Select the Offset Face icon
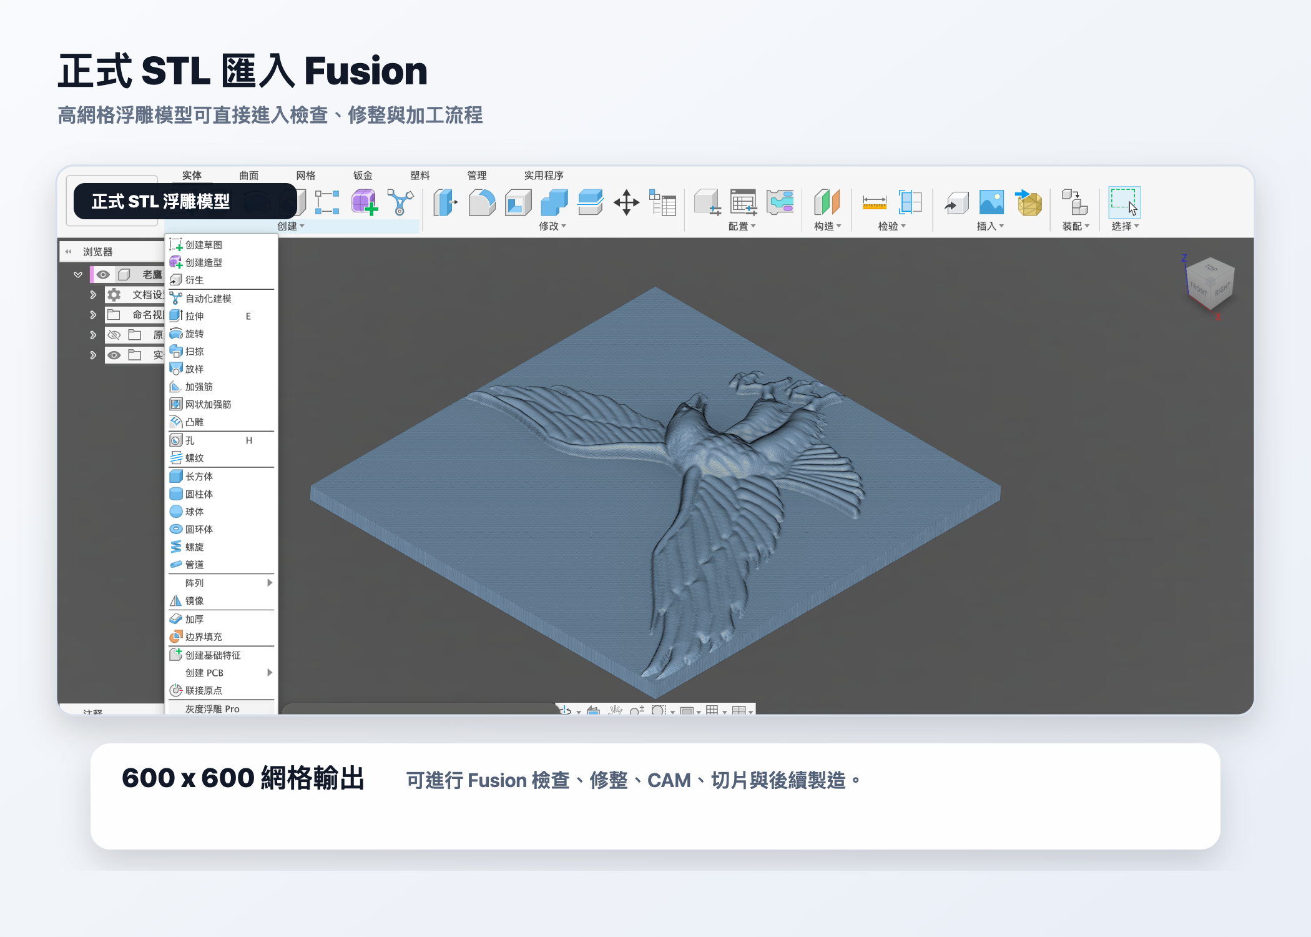The image size is (1311, 937). [590, 202]
